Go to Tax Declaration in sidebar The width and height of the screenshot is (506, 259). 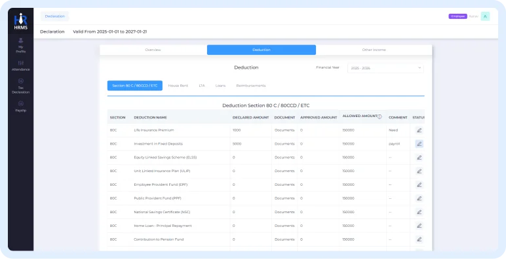pyautogui.click(x=21, y=86)
